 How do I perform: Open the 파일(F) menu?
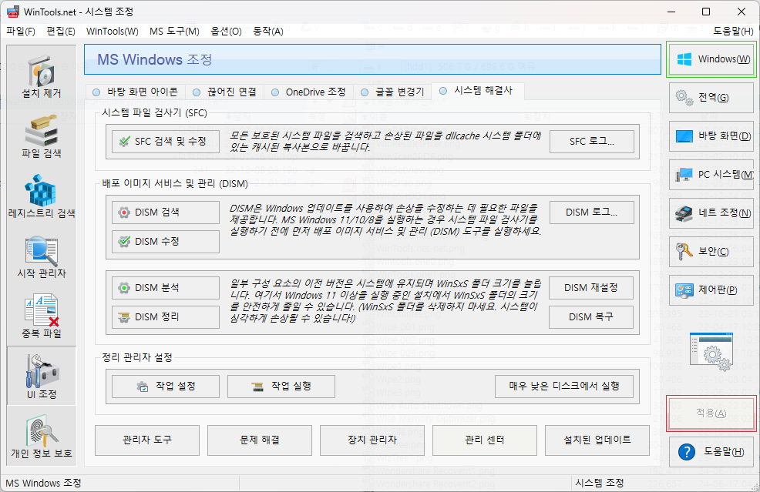pyautogui.click(x=20, y=32)
